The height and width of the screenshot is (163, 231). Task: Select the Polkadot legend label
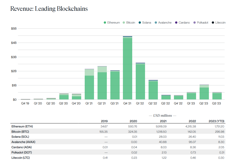pyautogui.click(x=203, y=23)
